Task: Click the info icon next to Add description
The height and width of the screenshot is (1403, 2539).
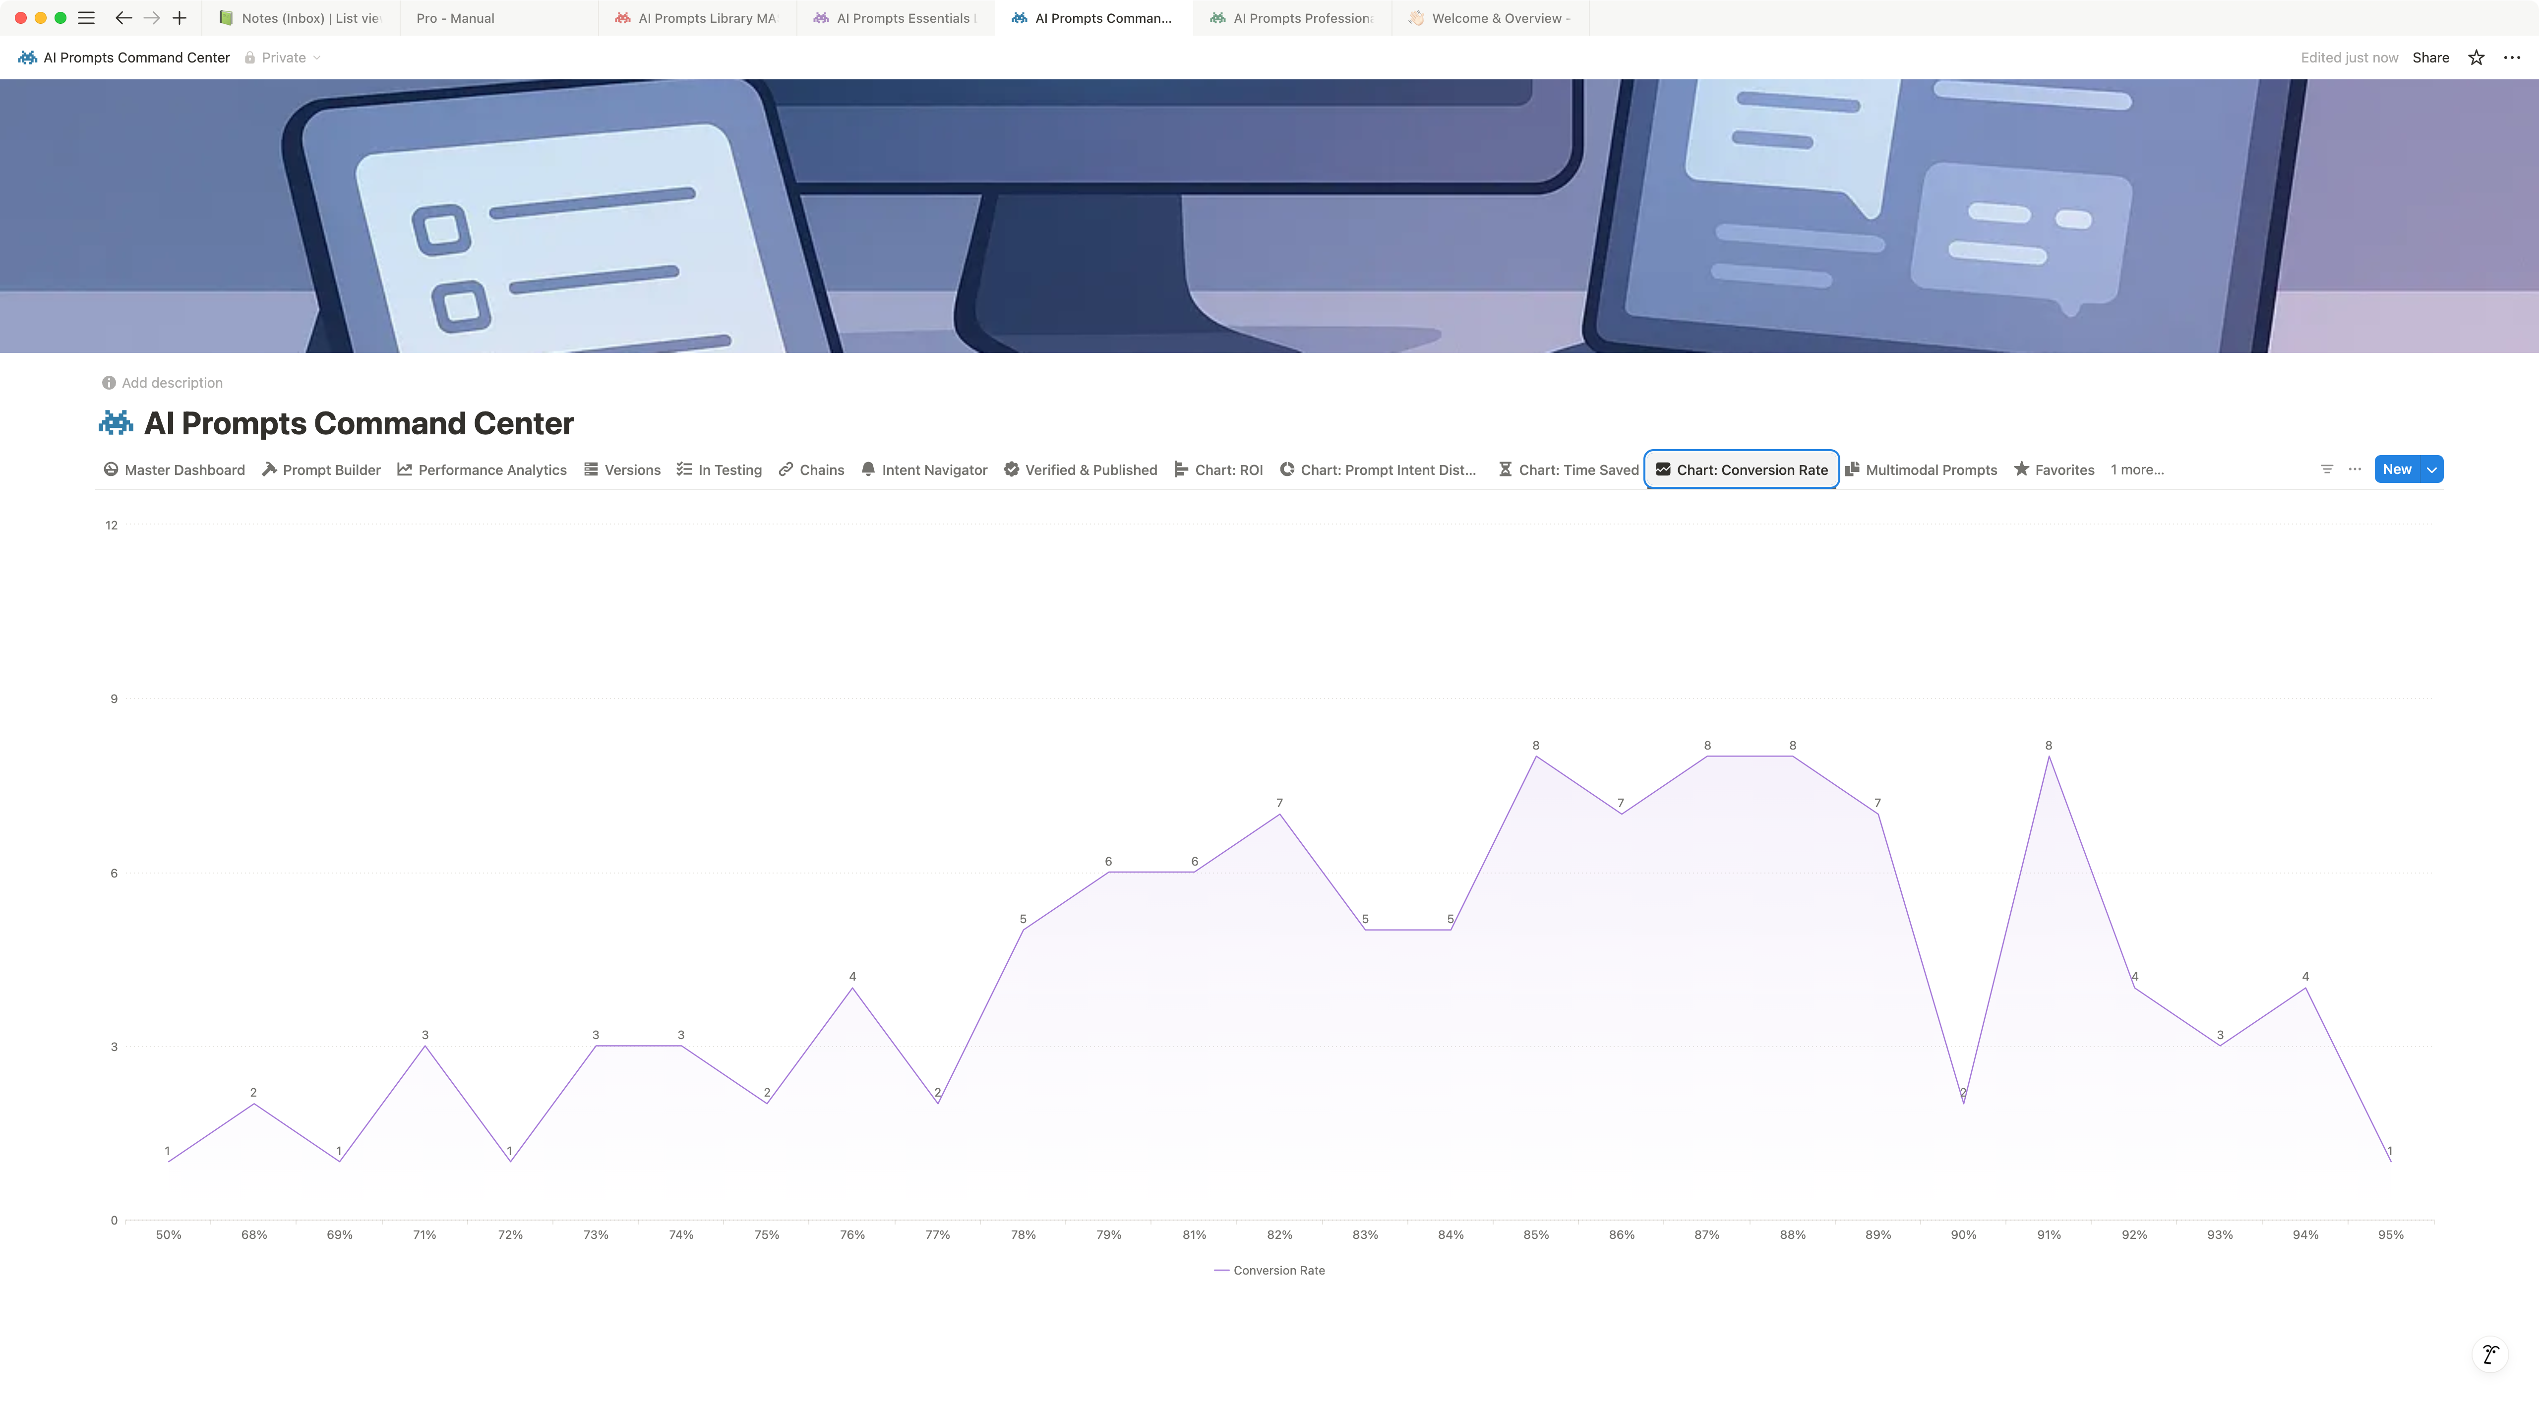Action: pyautogui.click(x=109, y=382)
